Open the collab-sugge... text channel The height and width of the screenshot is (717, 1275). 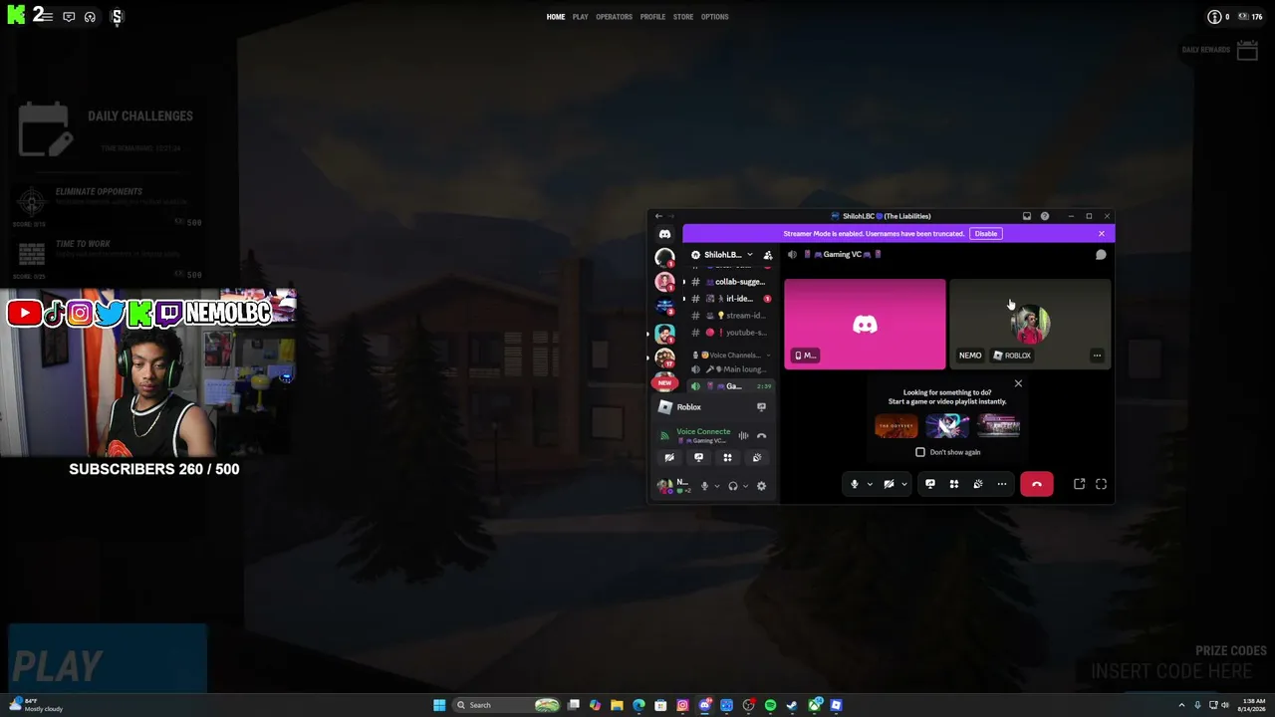731,282
